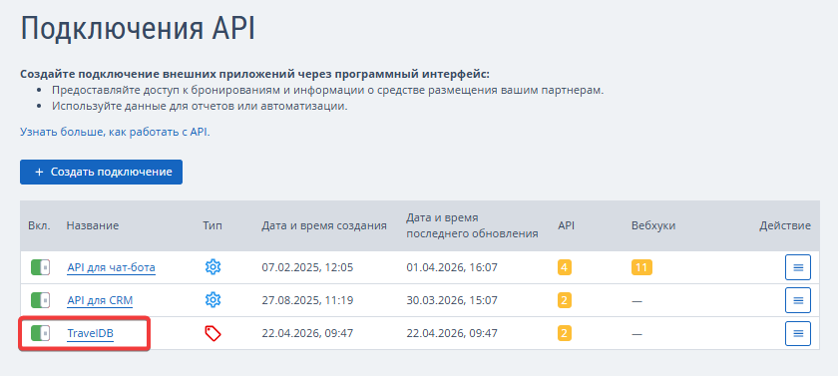
Task: Click webhooks badge showing 11
Action: pos(641,267)
